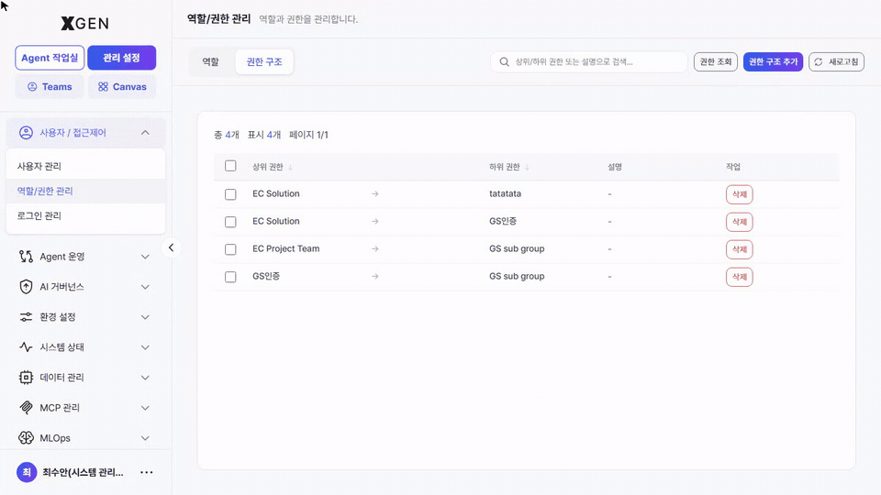The image size is (881, 495).
Task: Click the search magnifier icon
Action: 504,61
